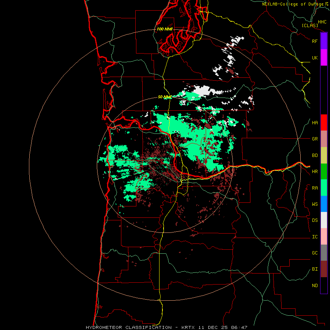Viewport: 330px width, 330px height.
Task: Click the 'DS' legend label
Action: point(315,220)
